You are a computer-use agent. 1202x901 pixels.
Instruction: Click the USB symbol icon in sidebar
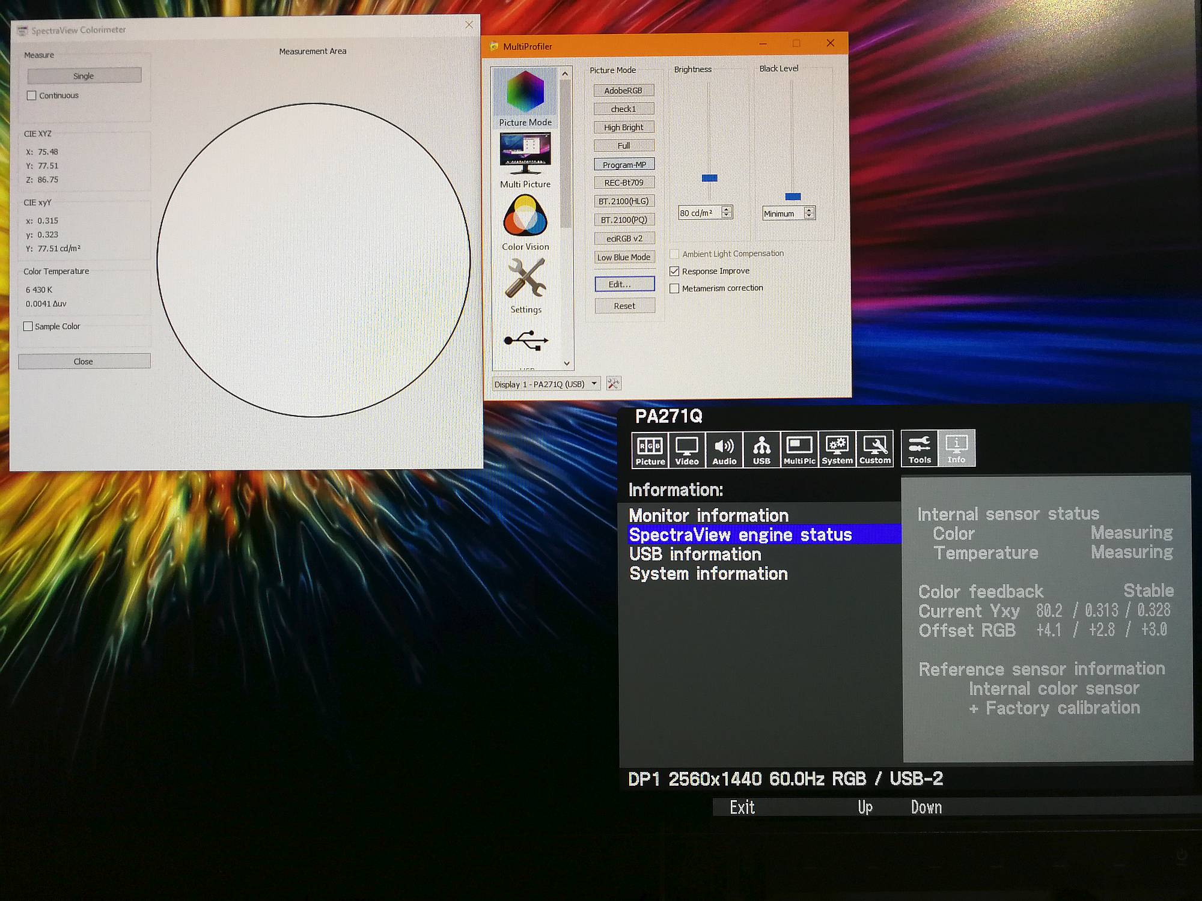tap(526, 341)
